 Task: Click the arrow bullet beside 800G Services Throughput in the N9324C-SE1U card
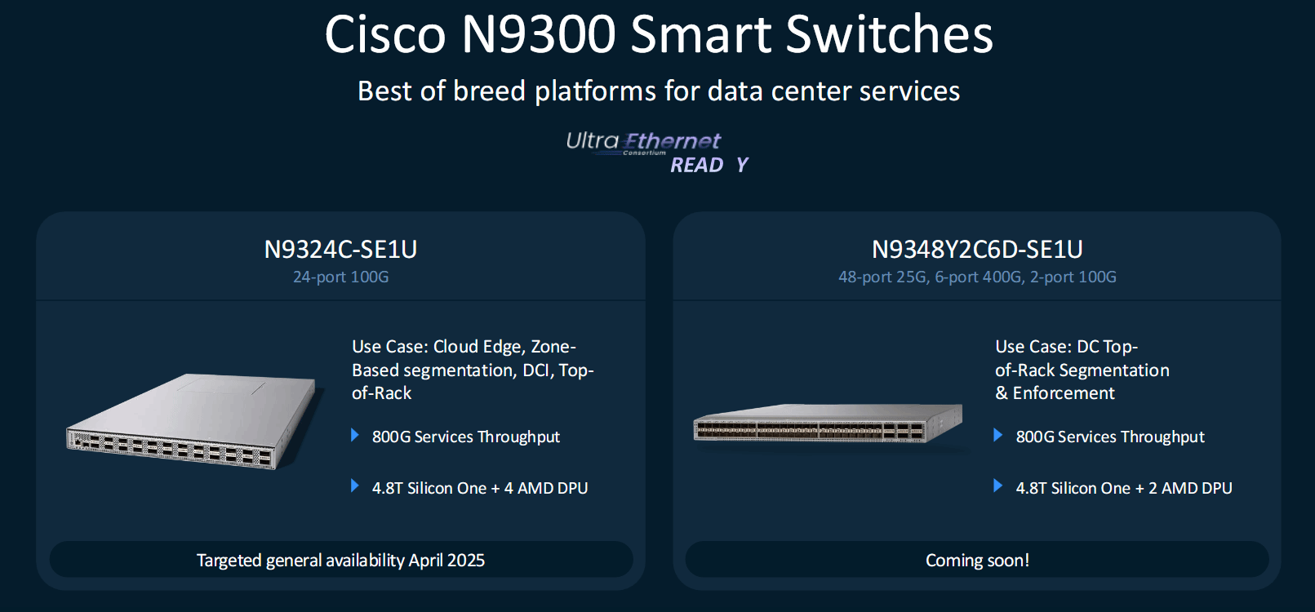click(355, 436)
